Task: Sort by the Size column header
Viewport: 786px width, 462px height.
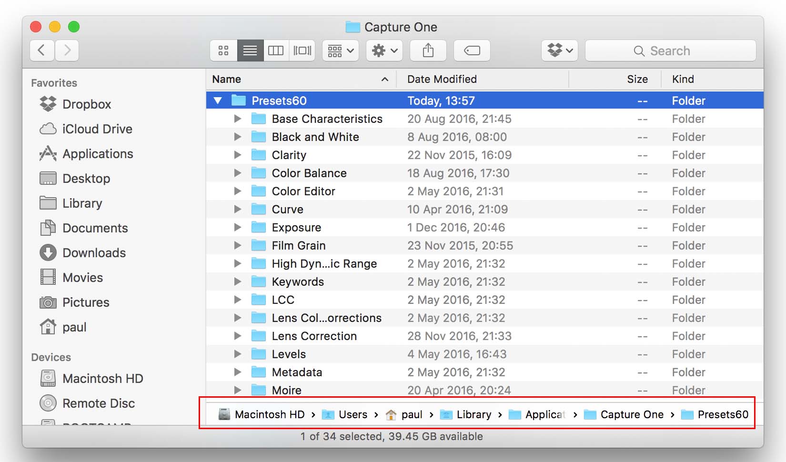Action: [615, 79]
